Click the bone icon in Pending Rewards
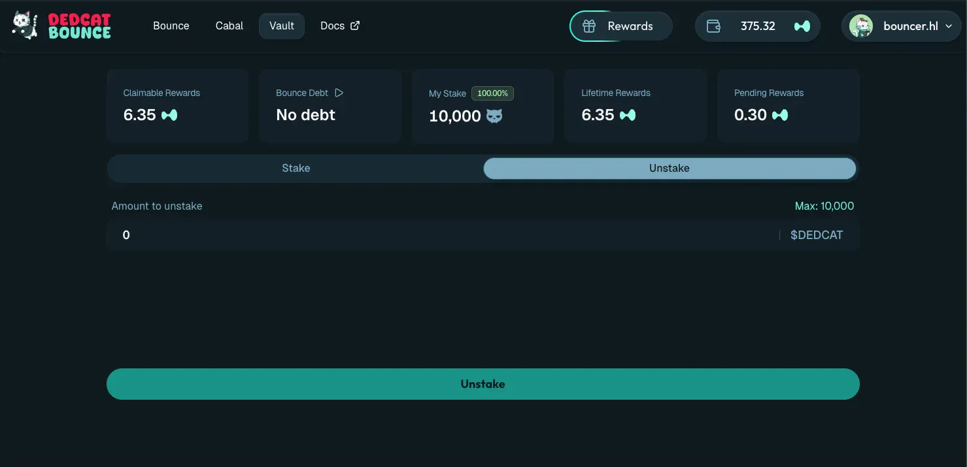The height and width of the screenshot is (467, 967). 779,115
